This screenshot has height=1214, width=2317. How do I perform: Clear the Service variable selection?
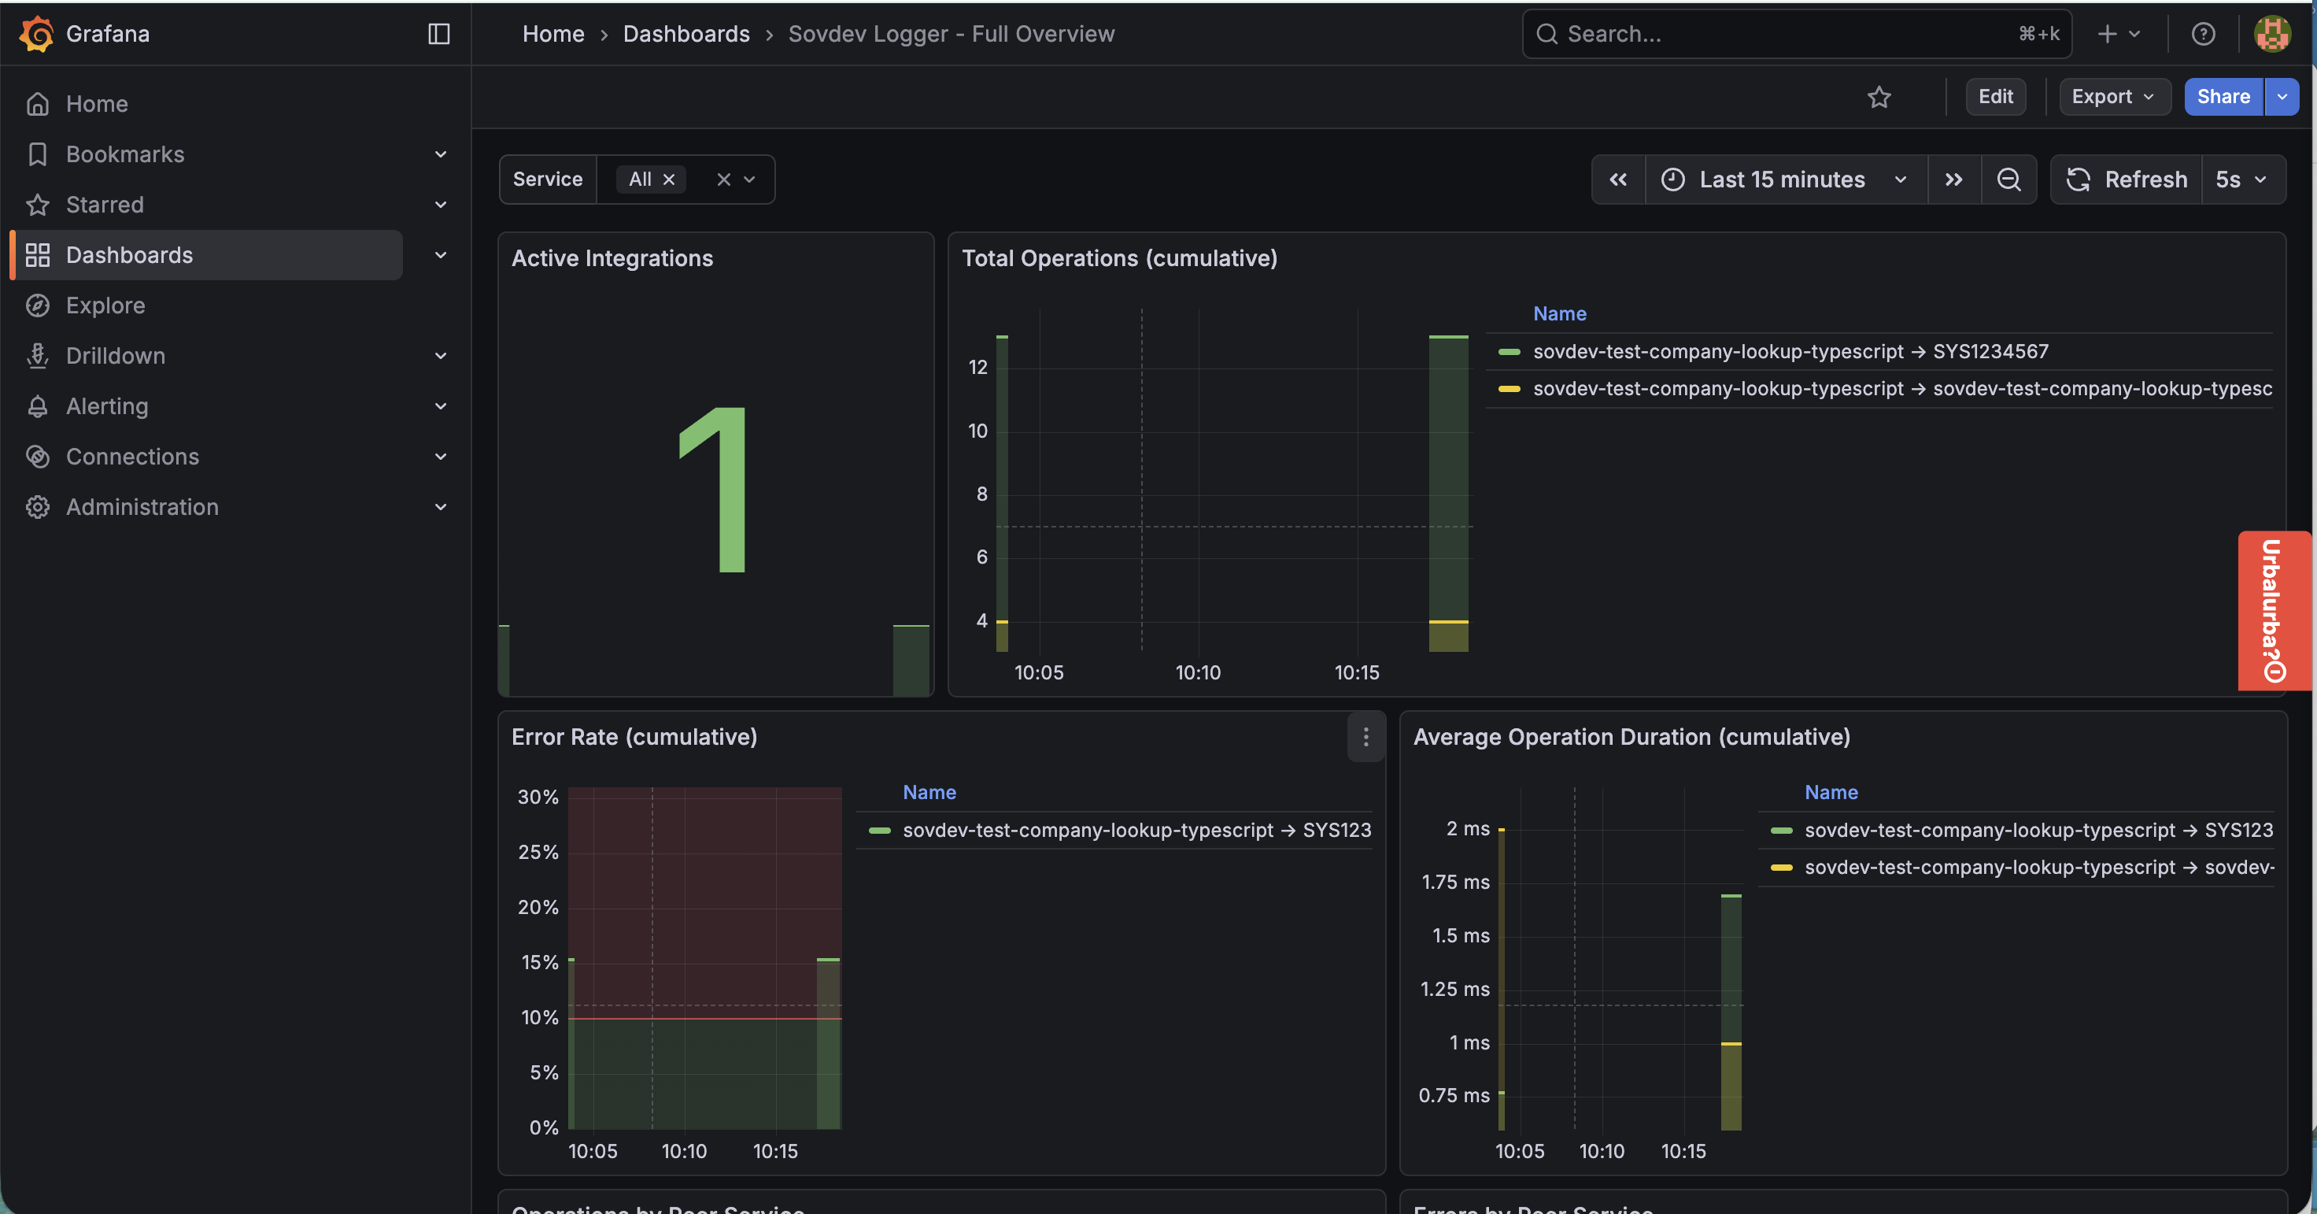[724, 179]
